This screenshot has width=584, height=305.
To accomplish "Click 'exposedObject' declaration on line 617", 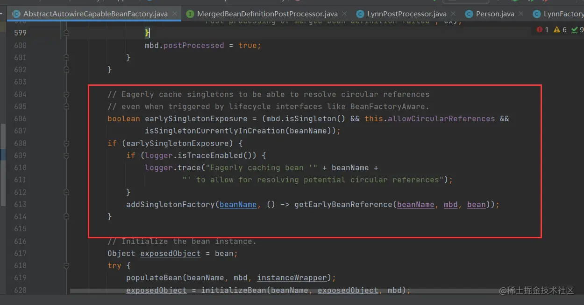I will point(171,253).
